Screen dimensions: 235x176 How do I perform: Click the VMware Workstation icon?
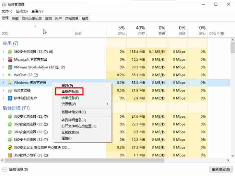pyautogui.click(x=10, y=67)
